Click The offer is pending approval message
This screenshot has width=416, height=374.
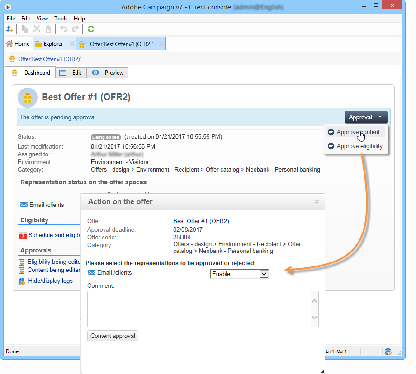point(58,117)
